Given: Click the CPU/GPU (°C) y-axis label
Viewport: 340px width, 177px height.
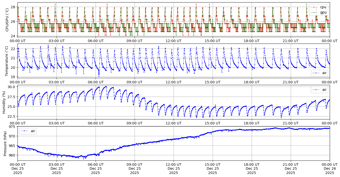Looking at the screenshot, I should click(7, 20).
